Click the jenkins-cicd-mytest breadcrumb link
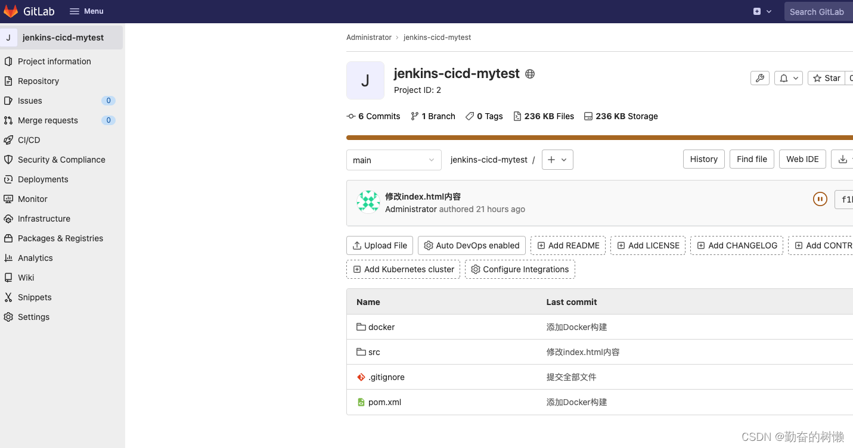The width and height of the screenshot is (853, 448). click(437, 38)
